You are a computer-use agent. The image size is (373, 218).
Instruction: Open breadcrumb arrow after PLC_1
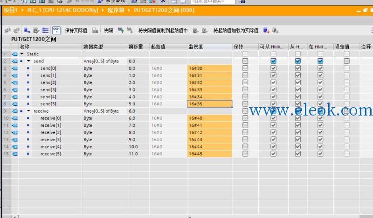click(x=103, y=10)
